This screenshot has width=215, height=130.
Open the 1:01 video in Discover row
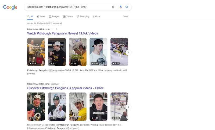(x=98, y=106)
